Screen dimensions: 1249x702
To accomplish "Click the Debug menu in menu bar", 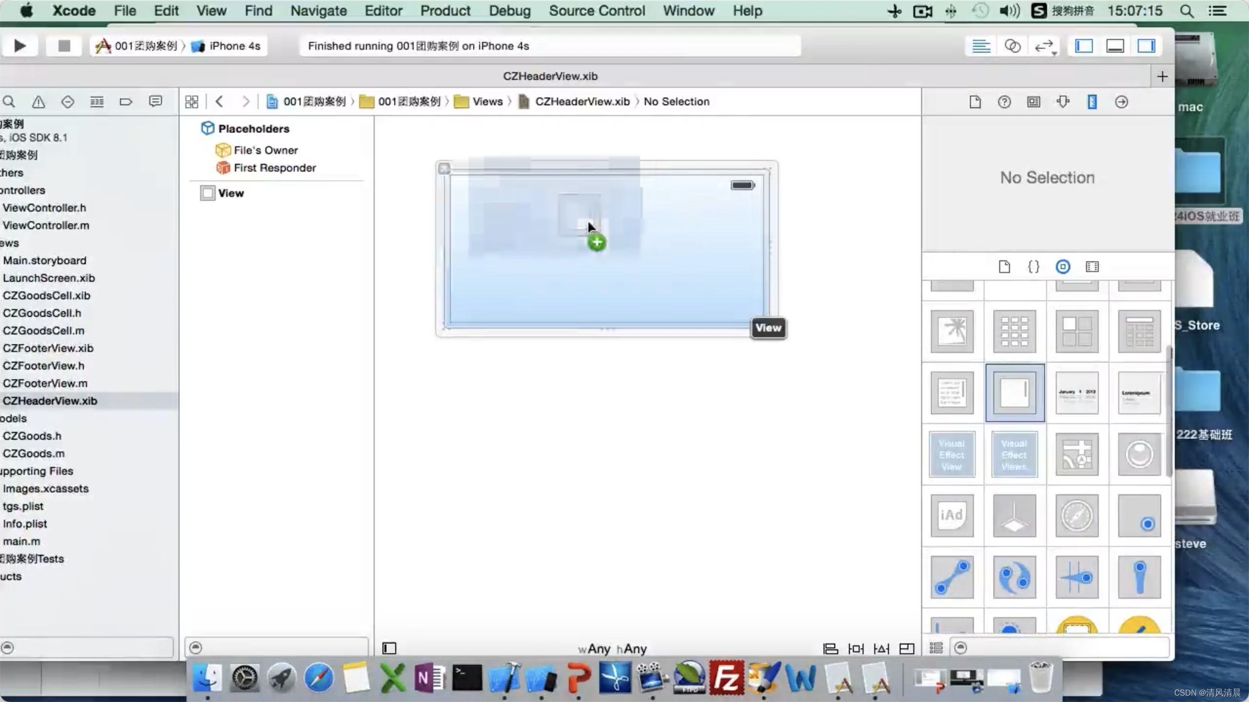I will pyautogui.click(x=509, y=10).
